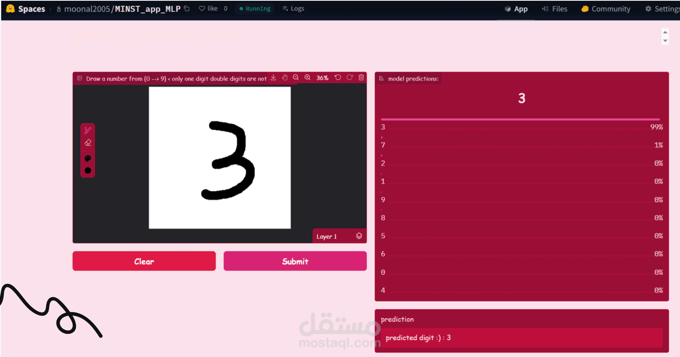The image size is (680, 357).
Task: Click the like count number
Action: click(226, 9)
